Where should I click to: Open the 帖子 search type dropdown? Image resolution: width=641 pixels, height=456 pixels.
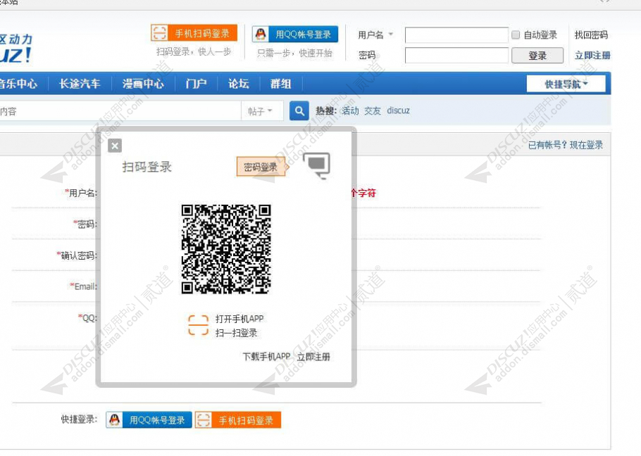click(x=260, y=111)
